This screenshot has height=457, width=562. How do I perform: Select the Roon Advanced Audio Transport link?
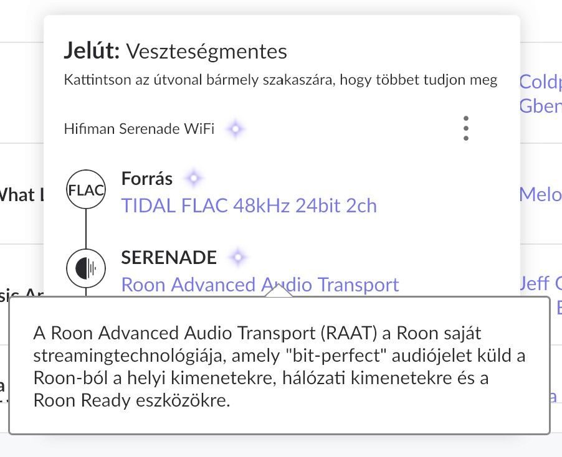pos(260,285)
